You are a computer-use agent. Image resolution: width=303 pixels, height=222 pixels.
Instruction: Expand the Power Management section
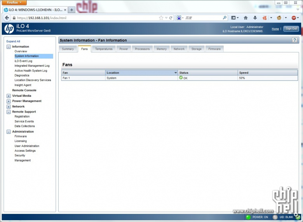[9, 101]
